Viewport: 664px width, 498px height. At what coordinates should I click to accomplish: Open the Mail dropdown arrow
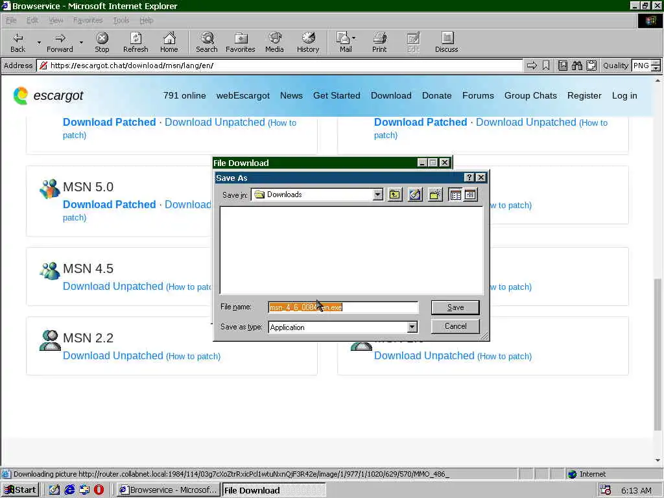tap(354, 38)
